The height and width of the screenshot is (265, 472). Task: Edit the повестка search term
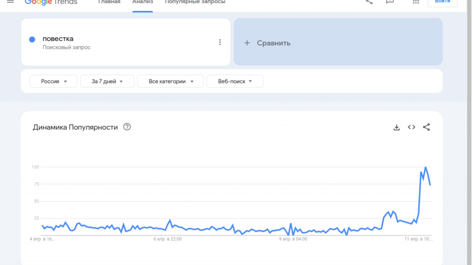coord(58,39)
